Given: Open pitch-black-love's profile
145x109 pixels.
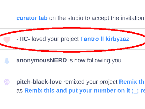Looking at the screenshot, I should [x=39, y=82].
